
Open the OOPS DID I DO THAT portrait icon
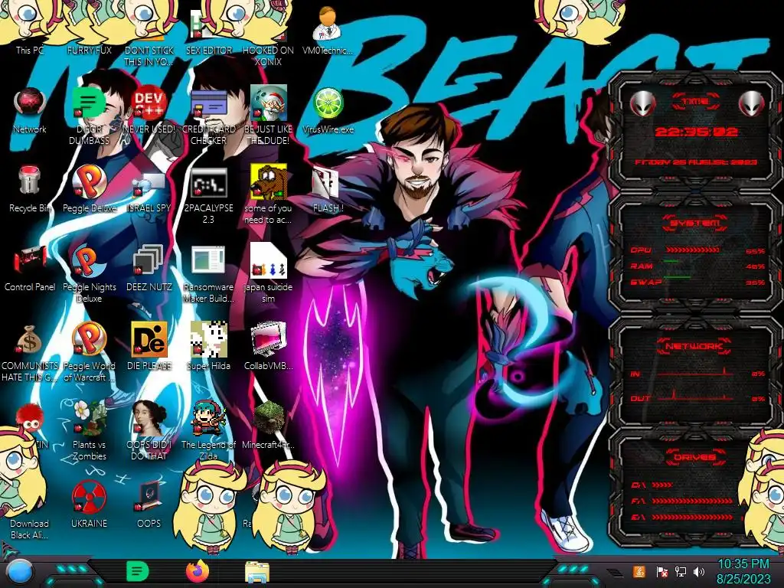pyautogui.click(x=149, y=430)
